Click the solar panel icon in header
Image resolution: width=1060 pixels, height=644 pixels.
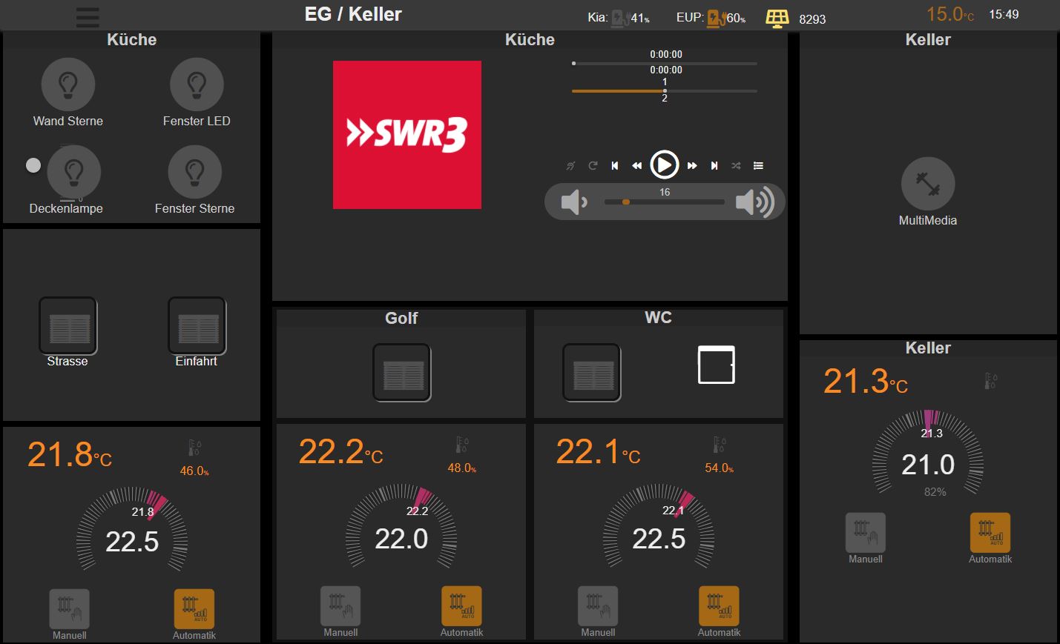click(777, 19)
